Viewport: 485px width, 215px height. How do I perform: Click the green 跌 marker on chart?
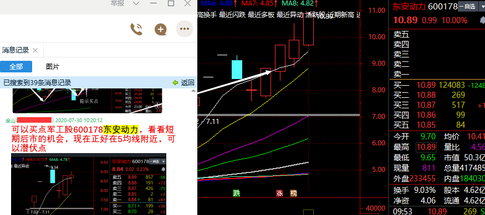[x=237, y=193]
